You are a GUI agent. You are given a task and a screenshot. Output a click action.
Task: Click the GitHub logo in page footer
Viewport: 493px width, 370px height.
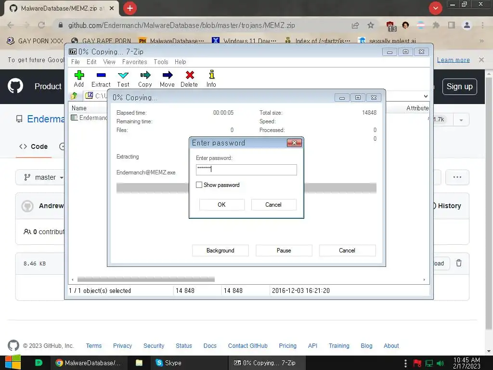pyautogui.click(x=13, y=345)
